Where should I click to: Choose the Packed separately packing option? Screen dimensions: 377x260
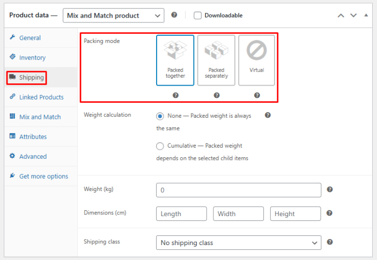pos(216,60)
